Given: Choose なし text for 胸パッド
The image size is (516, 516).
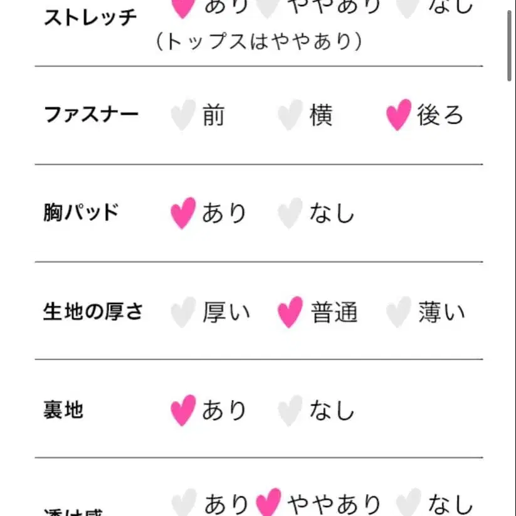Looking at the screenshot, I should coord(332,213).
